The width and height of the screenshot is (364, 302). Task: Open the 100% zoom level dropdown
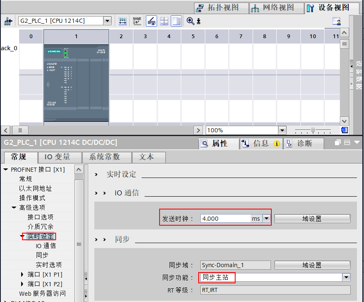click(x=283, y=130)
